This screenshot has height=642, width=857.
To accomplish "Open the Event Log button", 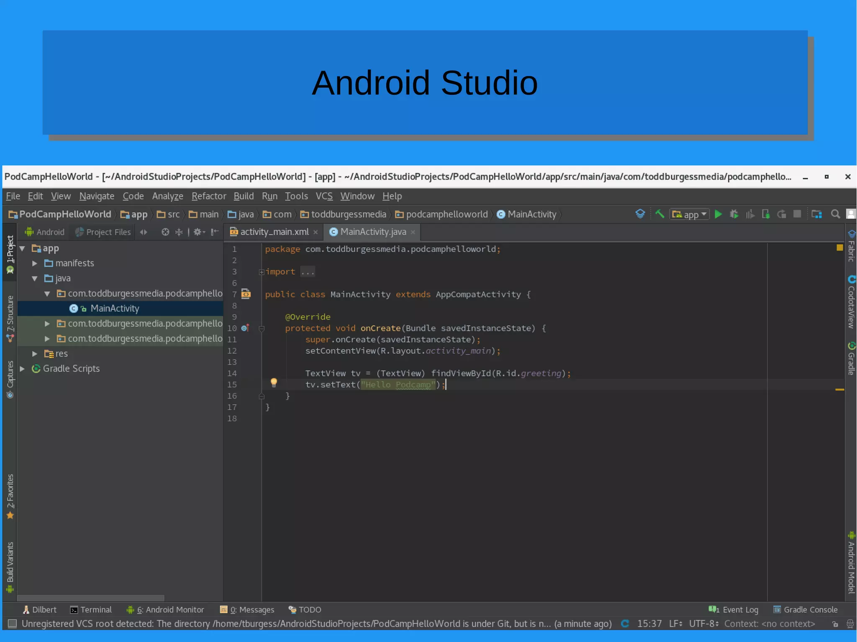I will (x=733, y=609).
